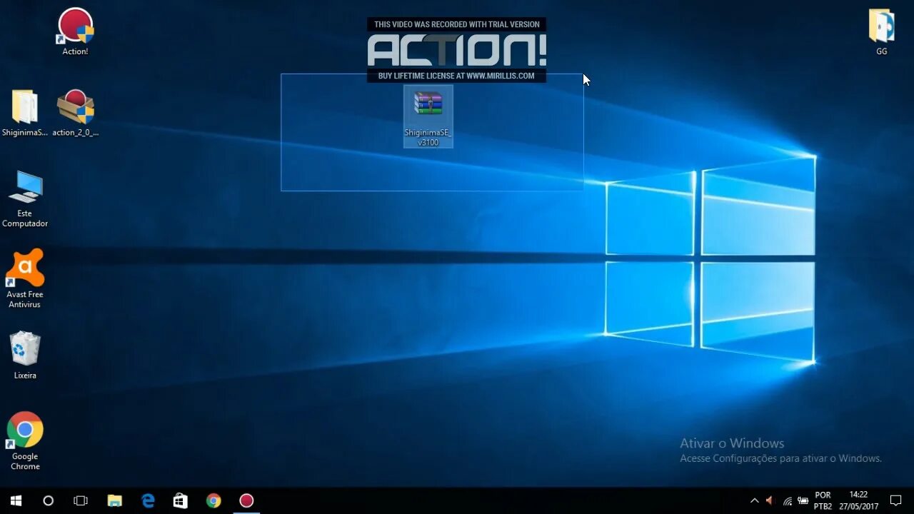Viewport: 914px width, 514px height.
Task: Open the battery status tray icon
Action: tap(803, 500)
